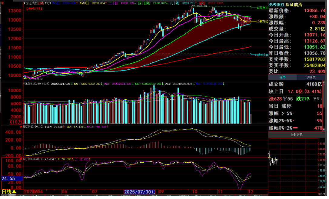The image size is (329, 199).
Task: Open the 日线 period selector at bottom-left
Action: 9,192
